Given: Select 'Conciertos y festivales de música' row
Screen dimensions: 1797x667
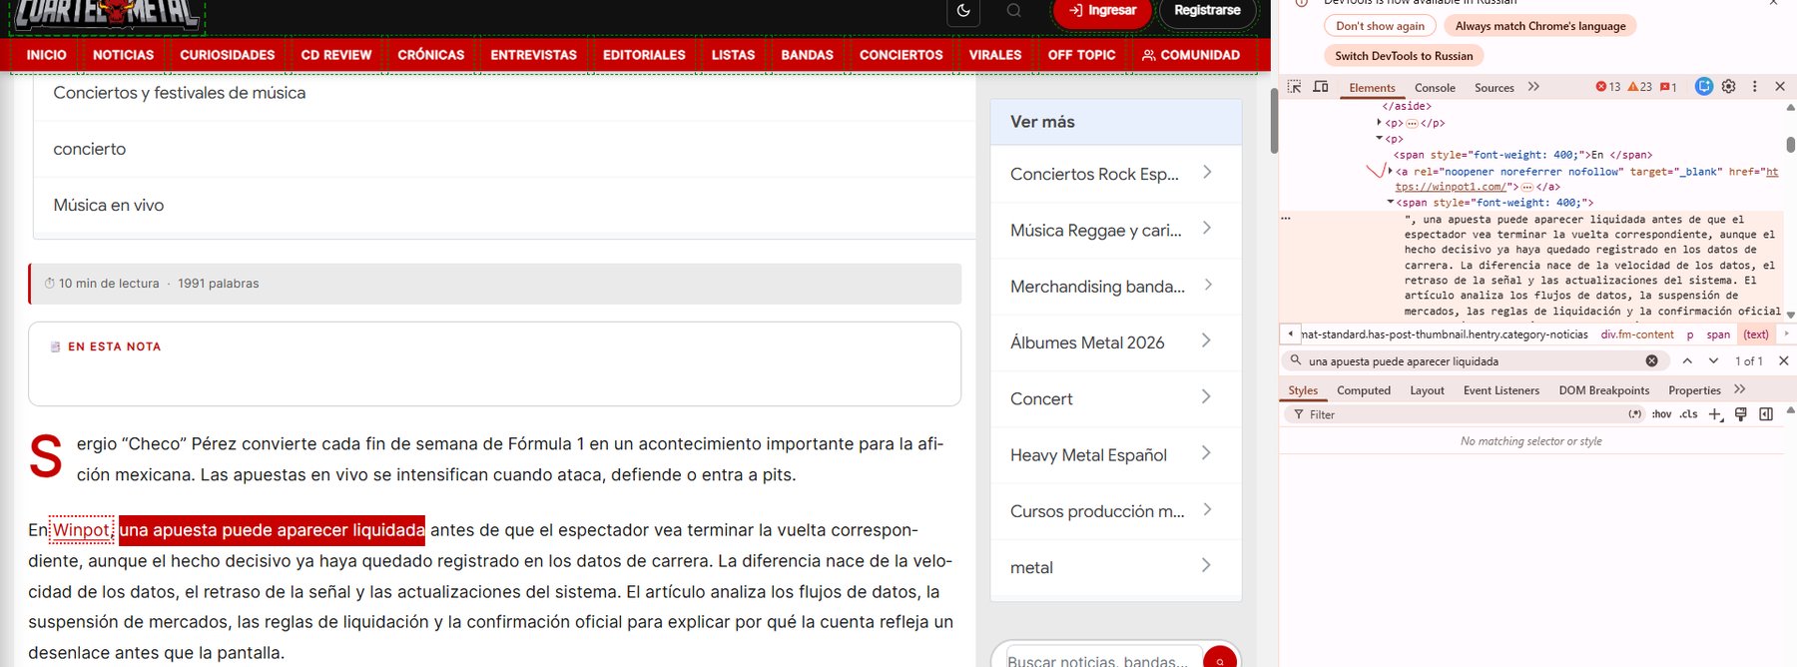Looking at the screenshot, I should click(x=504, y=93).
